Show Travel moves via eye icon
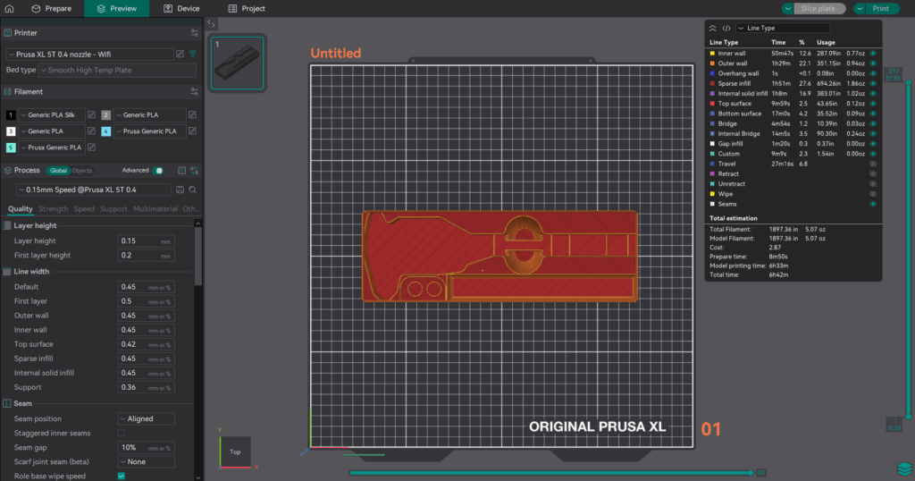 tap(872, 164)
